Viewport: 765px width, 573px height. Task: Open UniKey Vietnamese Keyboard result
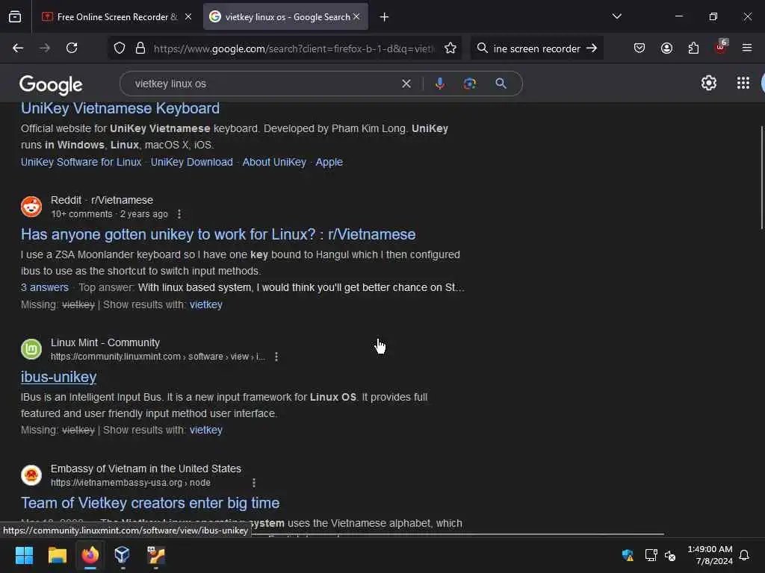coord(120,108)
